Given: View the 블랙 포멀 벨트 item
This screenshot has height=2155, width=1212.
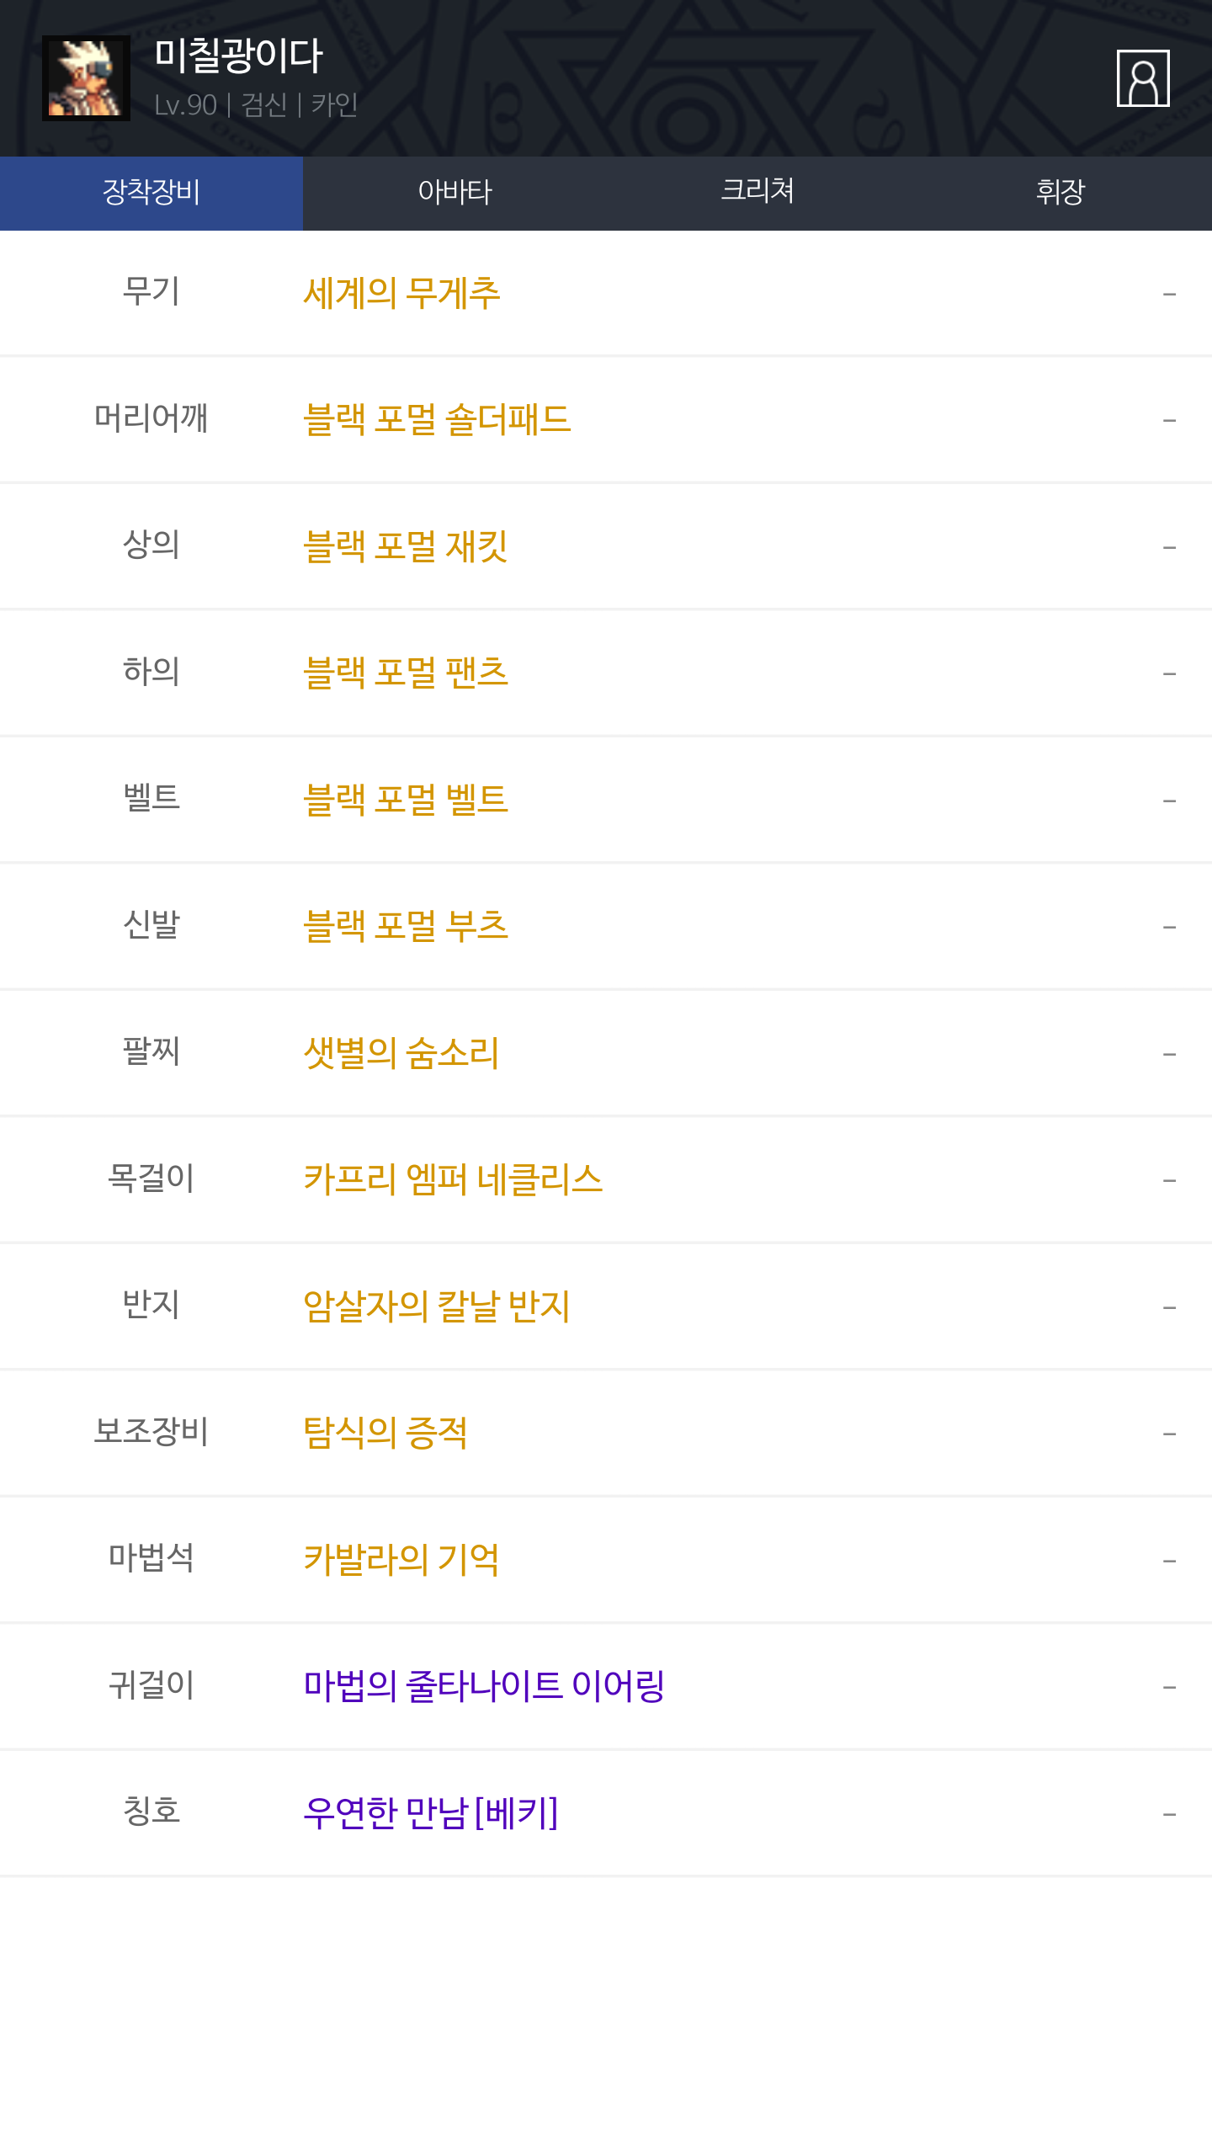Looking at the screenshot, I should pyautogui.click(x=406, y=800).
